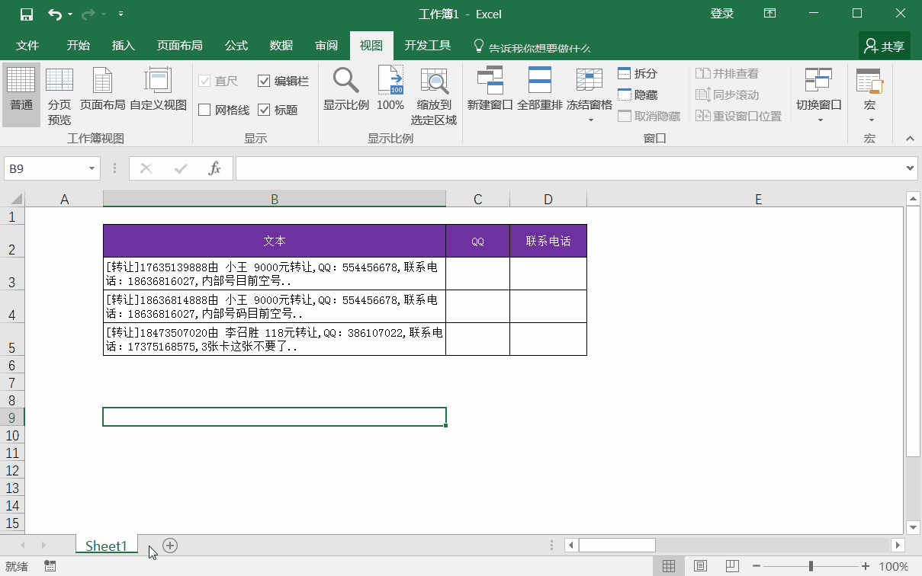Toggle the 标题 headings checkbox
The height and width of the screenshot is (576, 922).
[264, 110]
